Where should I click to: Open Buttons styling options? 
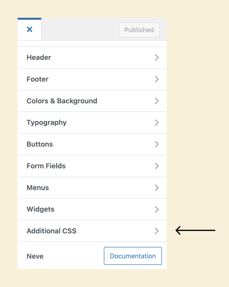(84, 144)
